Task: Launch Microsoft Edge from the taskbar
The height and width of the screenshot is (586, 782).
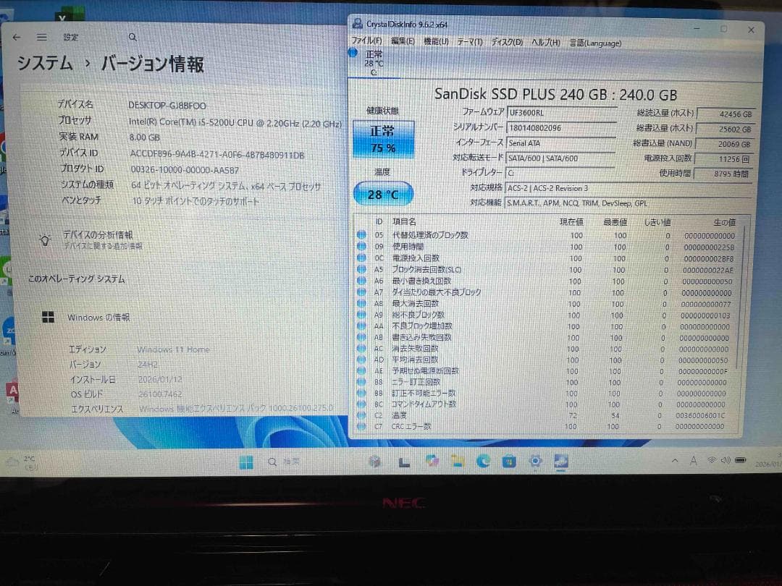Action: (x=483, y=461)
